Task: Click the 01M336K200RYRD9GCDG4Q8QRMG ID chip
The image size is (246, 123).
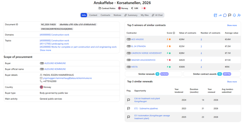Action: click(x=57, y=29)
